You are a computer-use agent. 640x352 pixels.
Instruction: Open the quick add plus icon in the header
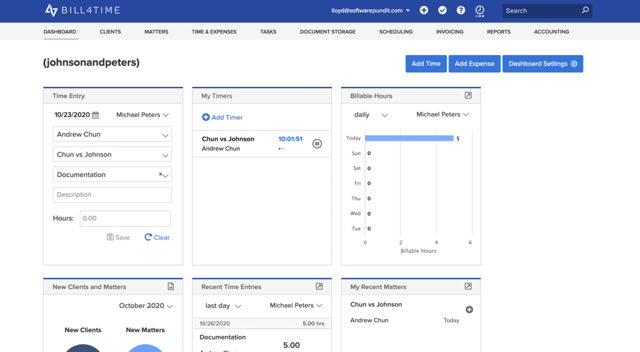tap(424, 10)
